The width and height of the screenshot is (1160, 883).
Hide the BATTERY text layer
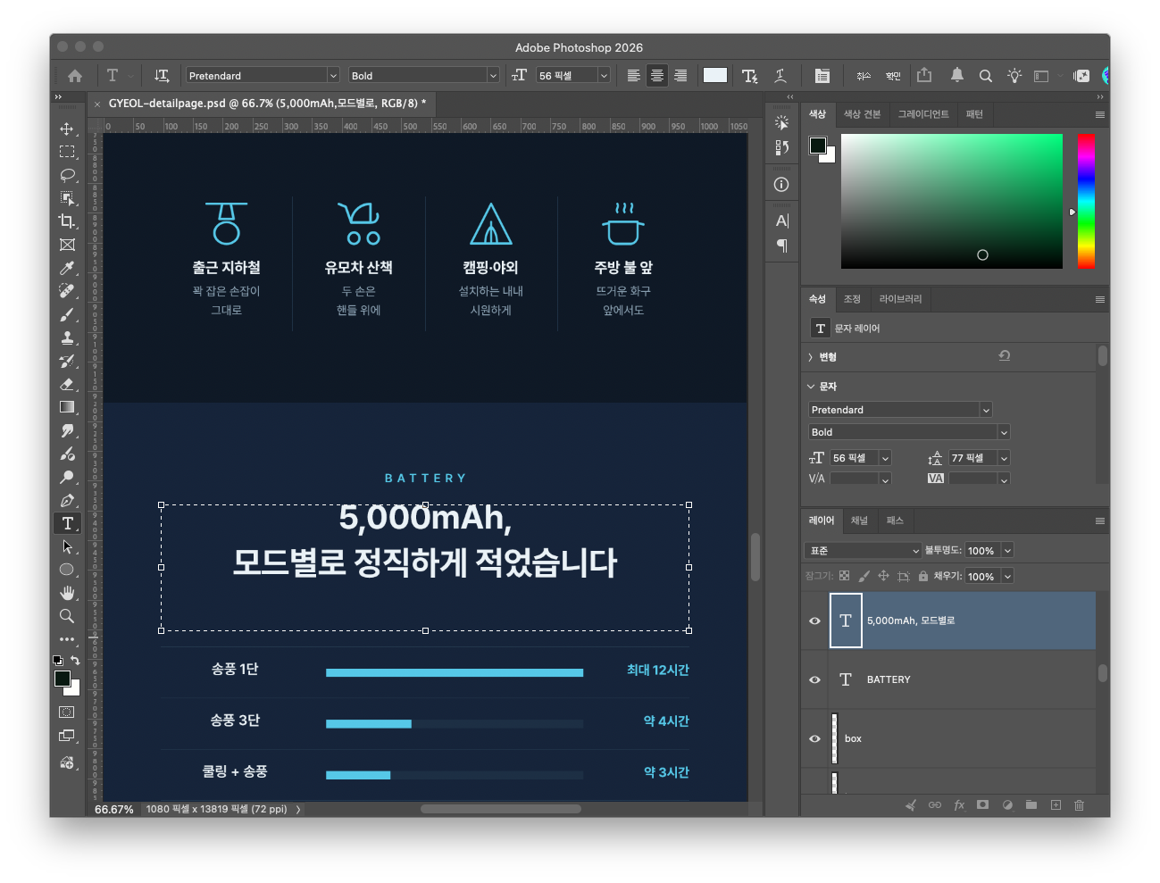pyautogui.click(x=814, y=679)
